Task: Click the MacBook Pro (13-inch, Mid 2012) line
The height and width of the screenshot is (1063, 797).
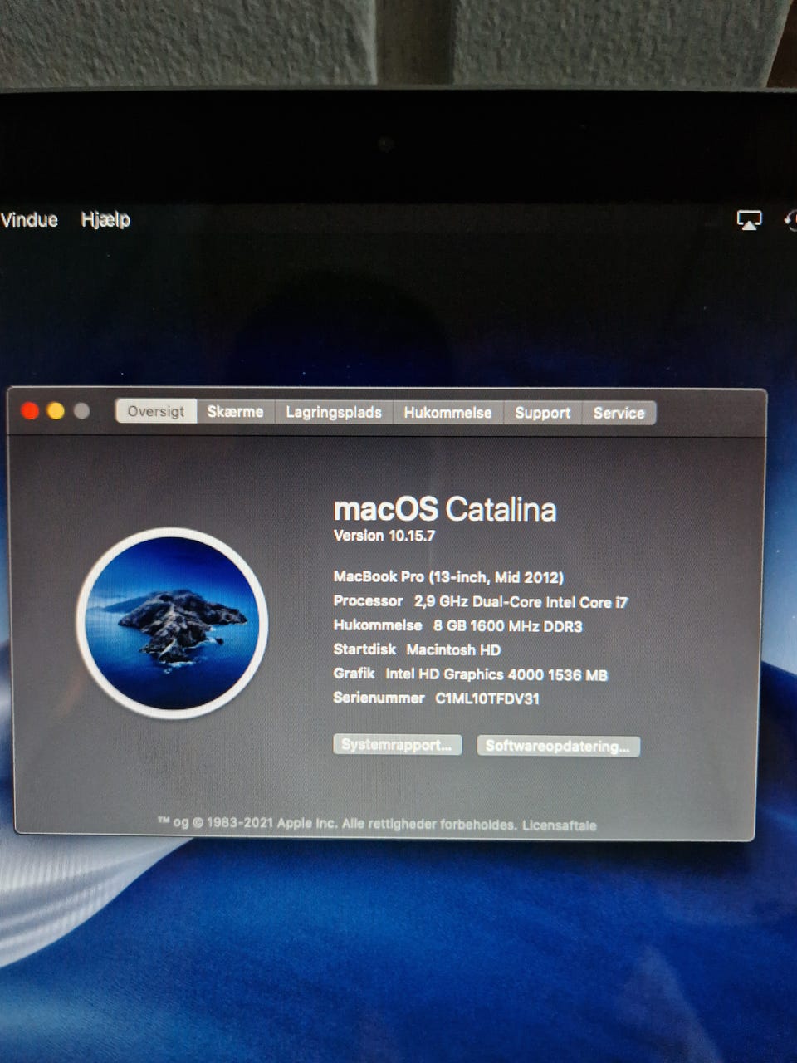Action: pyautogui.click(x=448, y=577)
